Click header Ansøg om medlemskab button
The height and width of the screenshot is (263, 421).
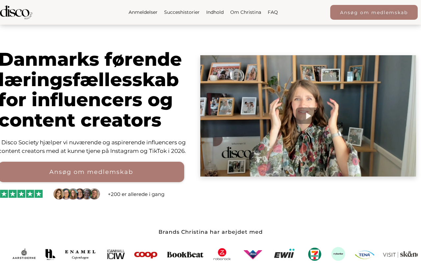[x=374, y=12]
